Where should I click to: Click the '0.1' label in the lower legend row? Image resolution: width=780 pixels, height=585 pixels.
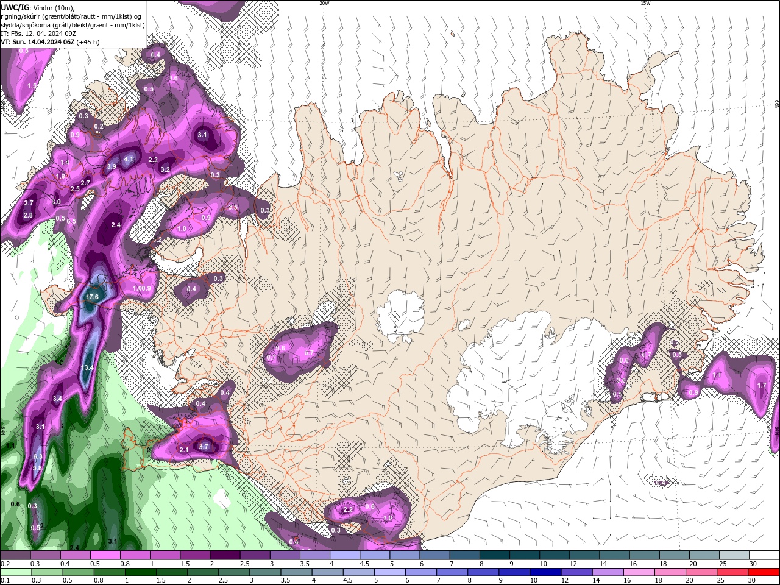coord(4,581)
